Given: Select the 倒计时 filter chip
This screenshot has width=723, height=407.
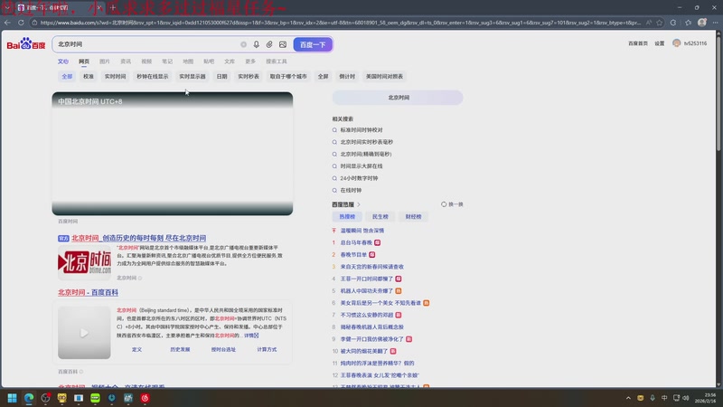Looking at the screenshot, I should pyautogui.click(x=347, y=77).
